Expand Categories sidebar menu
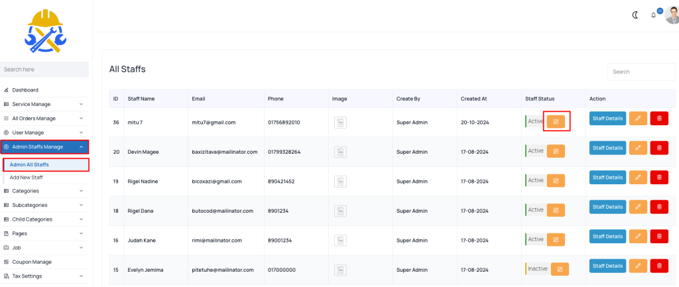The image size is (679, 287). [44, 191]
